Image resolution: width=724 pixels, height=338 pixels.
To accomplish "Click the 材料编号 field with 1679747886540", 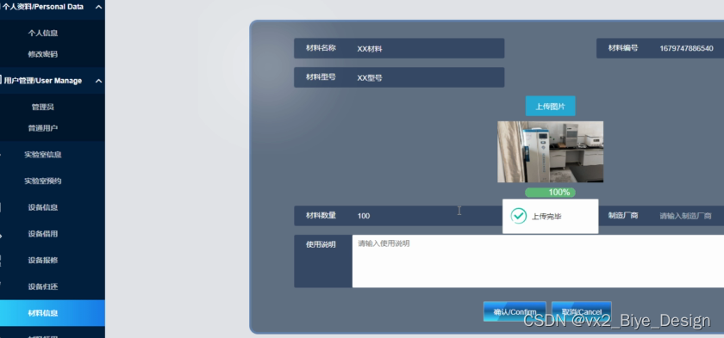I will point(660,48).
